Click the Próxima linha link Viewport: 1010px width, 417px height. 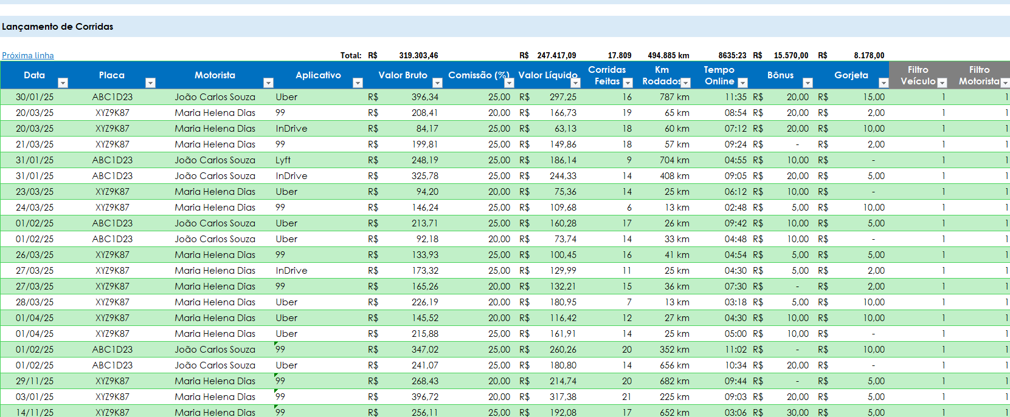[x=28, y=55]
